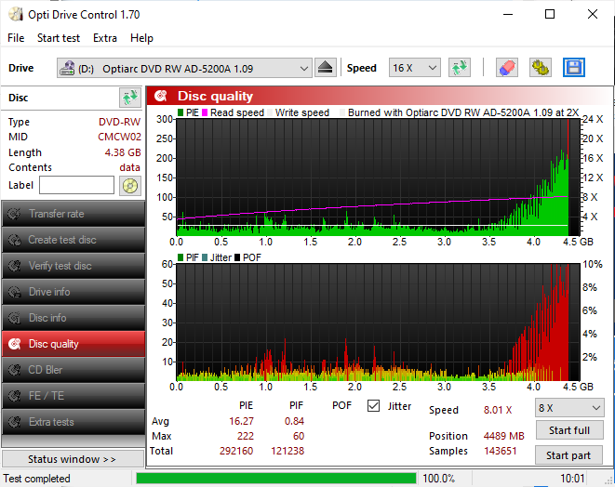Screen dimensions: 615x487
Task: Open the Extra menu
Action: (x=105, y=38)
